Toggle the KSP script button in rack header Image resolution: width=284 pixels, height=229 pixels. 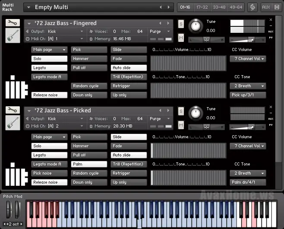(252, 7)
